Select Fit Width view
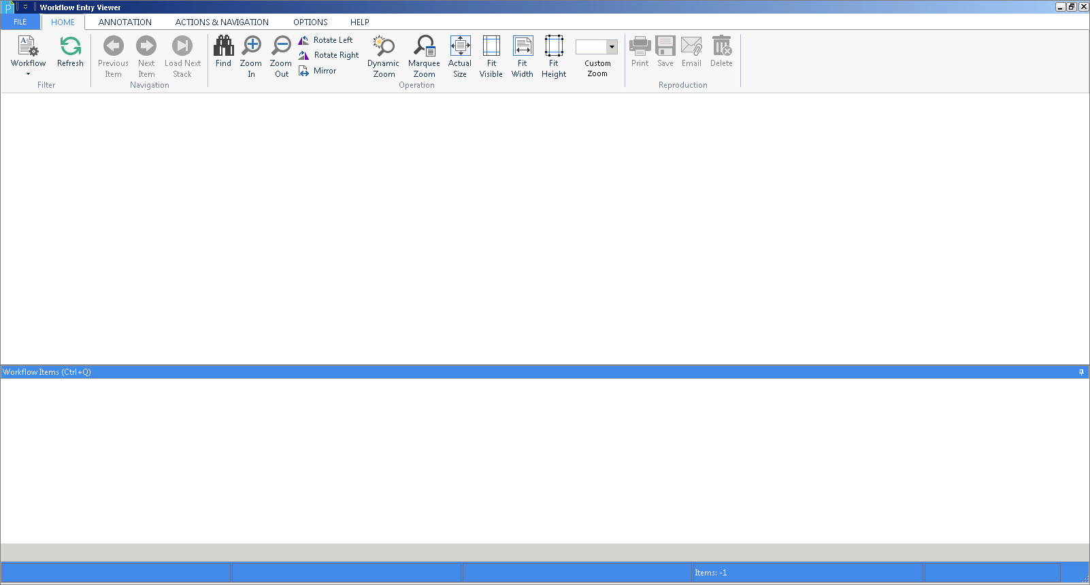 pos(523,56)
